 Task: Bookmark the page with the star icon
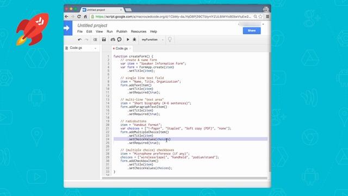pyautogui.click(x=260, y=16)
